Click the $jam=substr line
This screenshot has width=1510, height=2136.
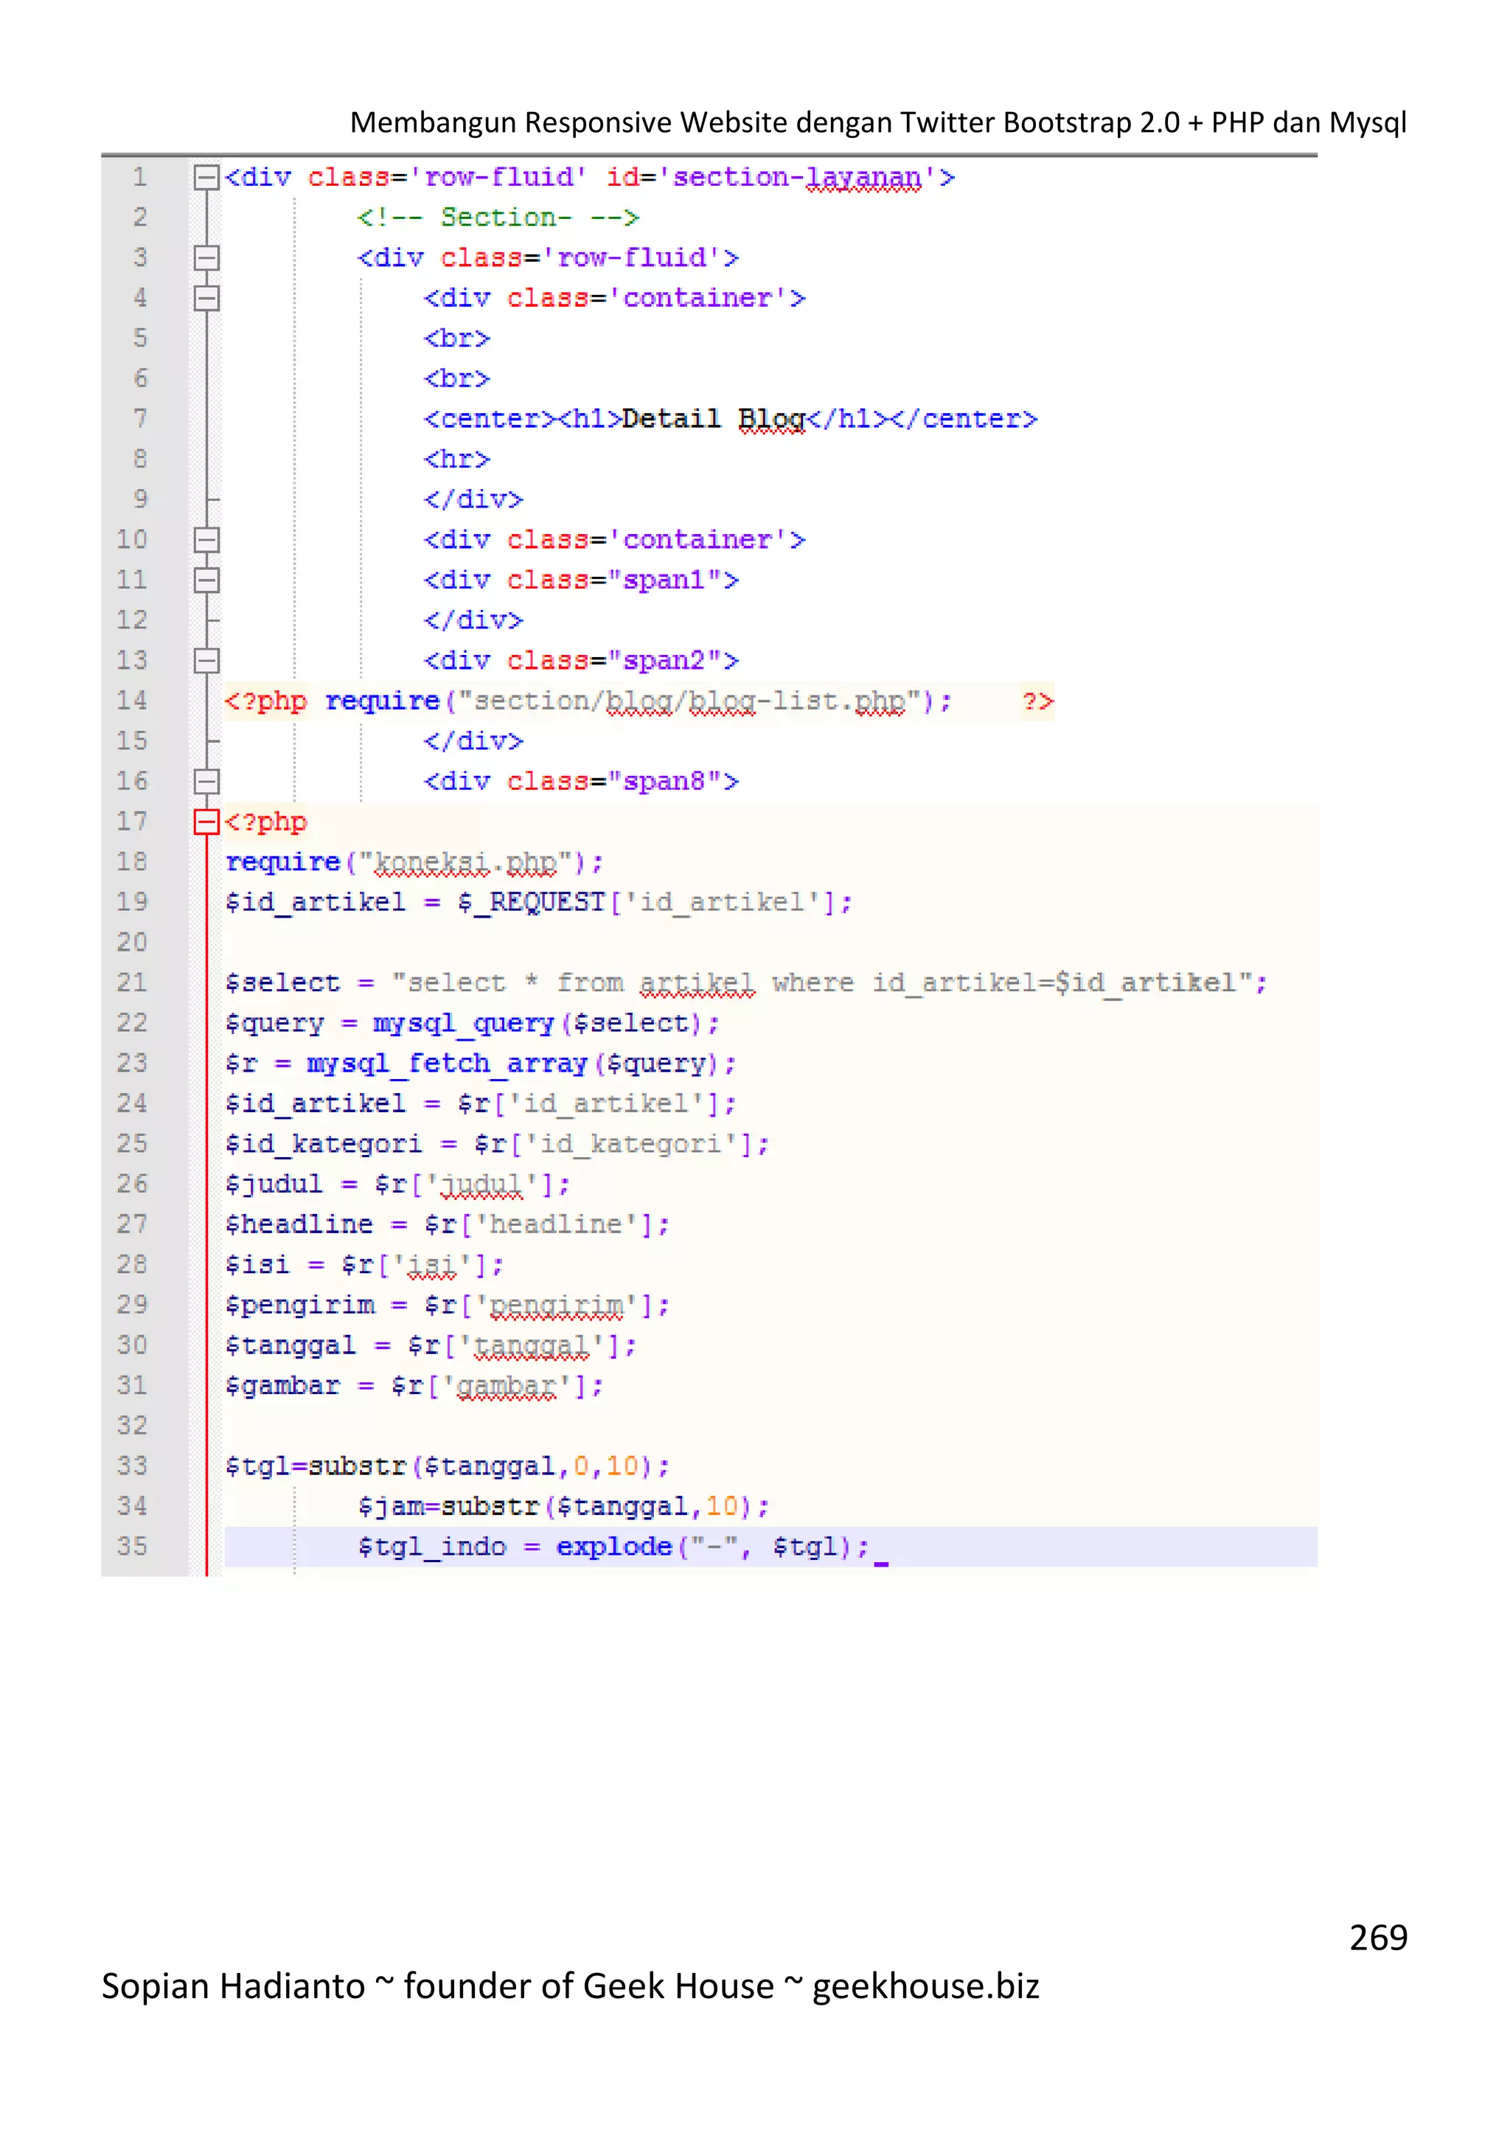(563, 1507)
